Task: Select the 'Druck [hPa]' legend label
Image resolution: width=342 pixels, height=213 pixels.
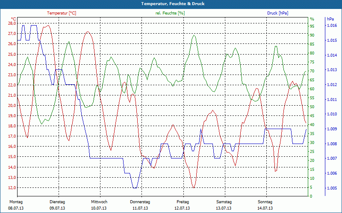Action: click(x=277, y=13)
